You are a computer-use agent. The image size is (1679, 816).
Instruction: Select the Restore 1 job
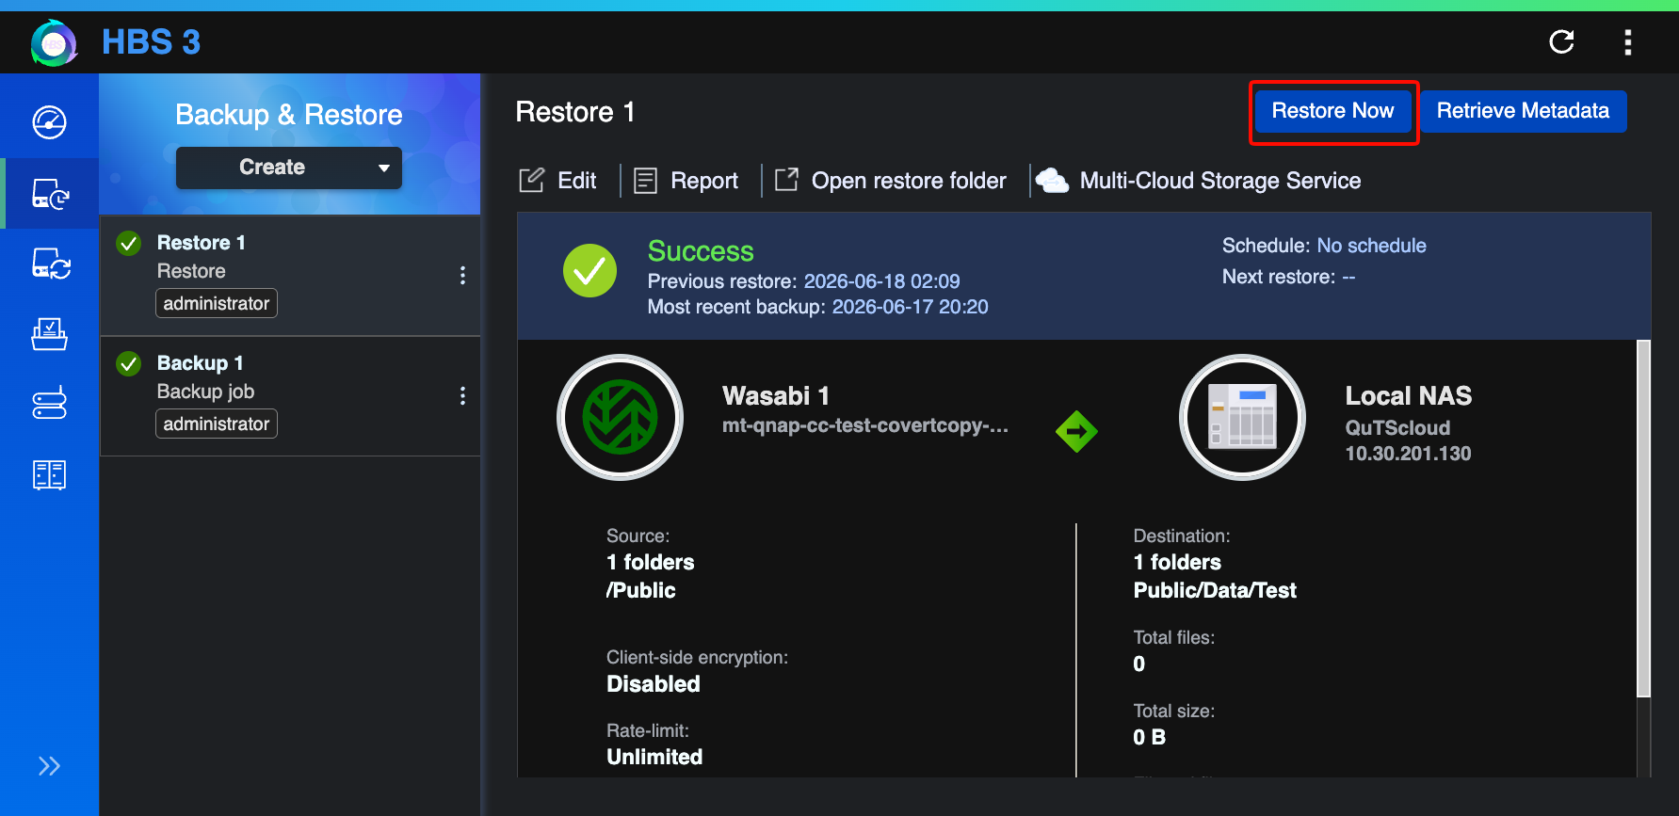tap(290, 276)
